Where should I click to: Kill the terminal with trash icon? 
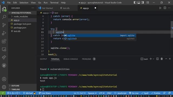tap(162, 59)
